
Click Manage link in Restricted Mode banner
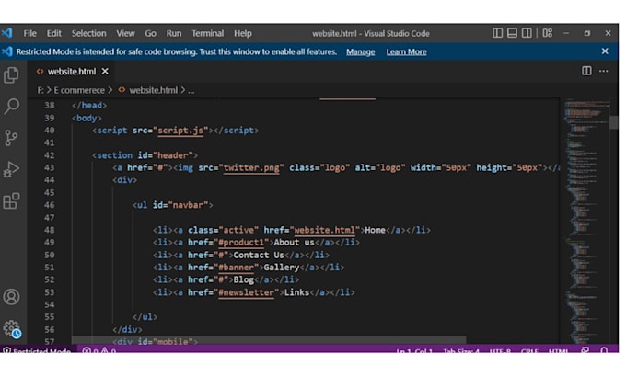click(361, 51)
